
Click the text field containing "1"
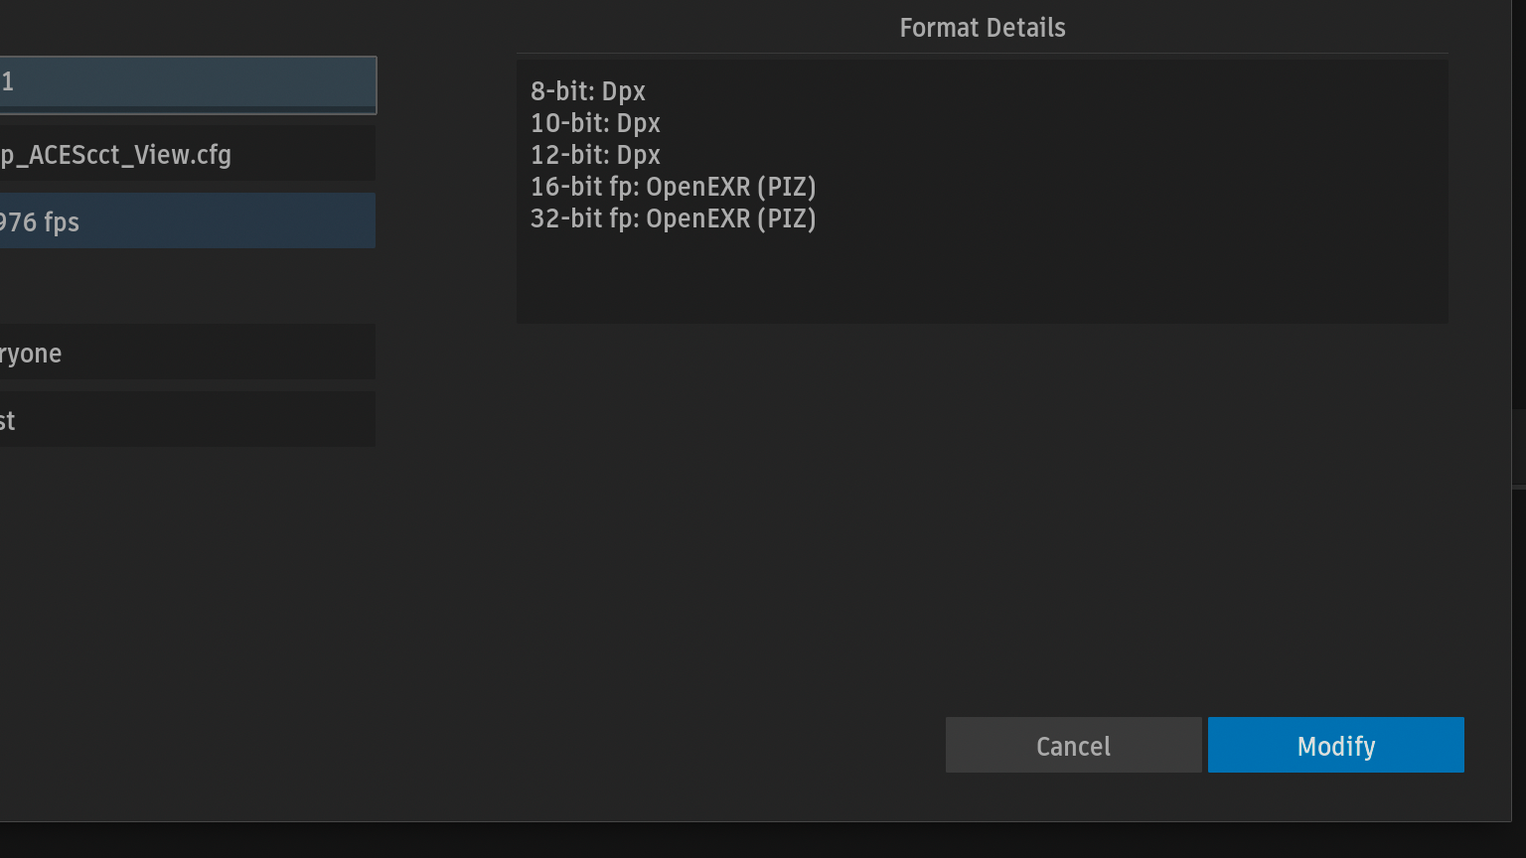[x=187, y=83]
